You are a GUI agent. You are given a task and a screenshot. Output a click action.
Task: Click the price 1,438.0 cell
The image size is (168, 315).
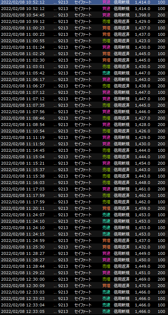pos(143,86)
